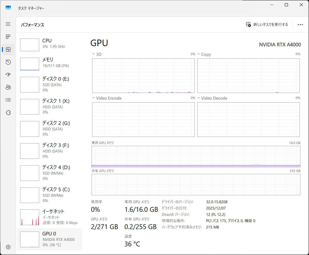309x255 pixels.
Task: Click the パフォーマンス page heading
Action: click(x=32, y=25)
